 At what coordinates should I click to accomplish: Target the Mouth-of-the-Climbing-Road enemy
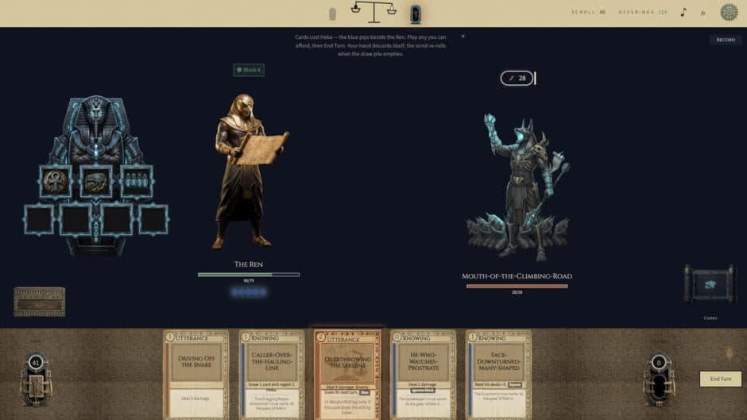pyautogui.click(x=518, y=188)
